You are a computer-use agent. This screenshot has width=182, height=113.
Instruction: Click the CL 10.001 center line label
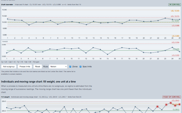tap(175, 21)
